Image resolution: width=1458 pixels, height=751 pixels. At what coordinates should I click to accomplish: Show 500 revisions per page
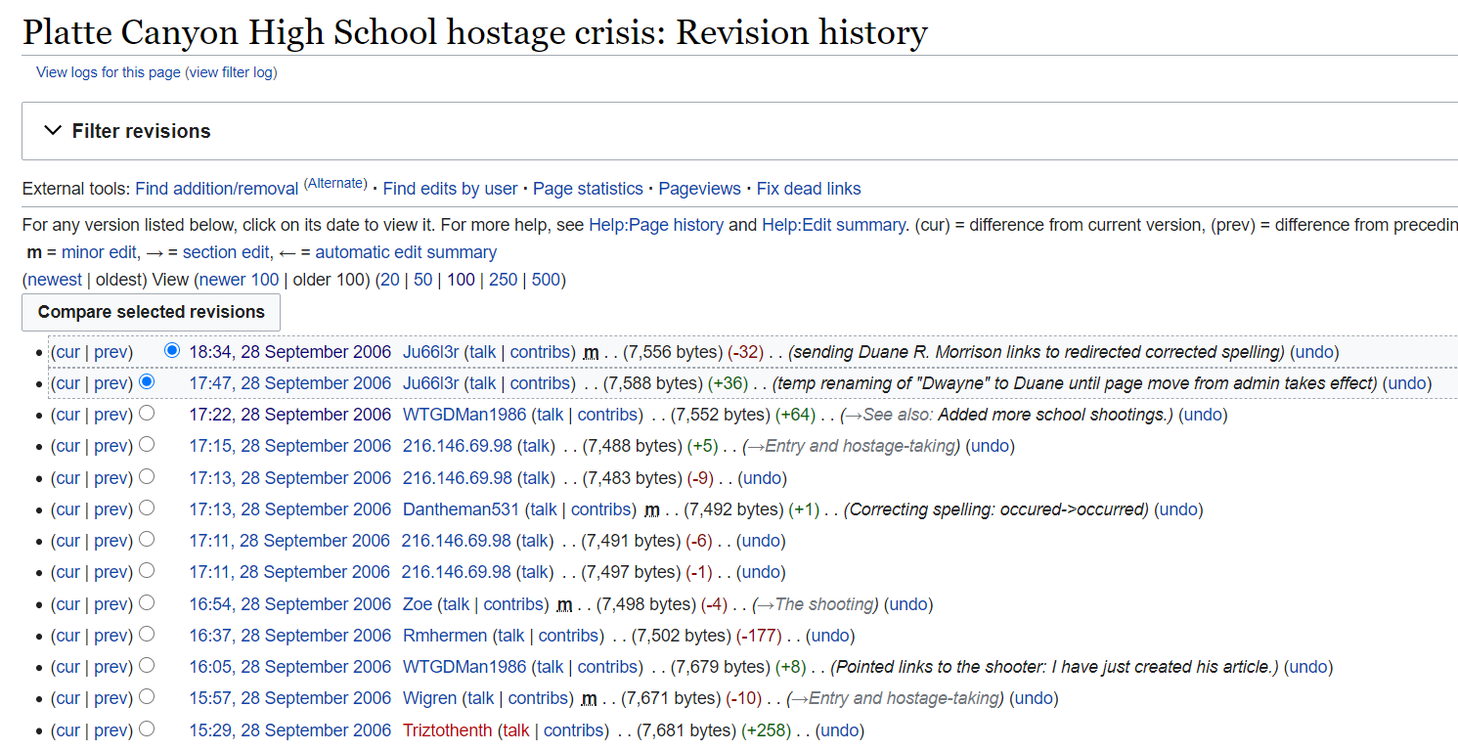(546, 280)
